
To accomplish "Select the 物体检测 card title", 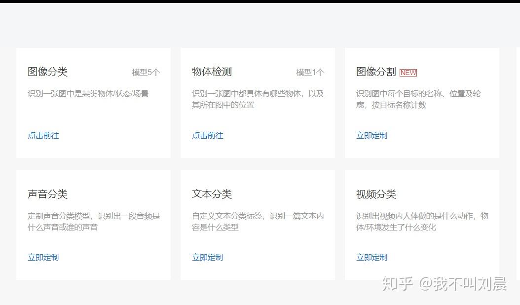I will pos(212,72).
